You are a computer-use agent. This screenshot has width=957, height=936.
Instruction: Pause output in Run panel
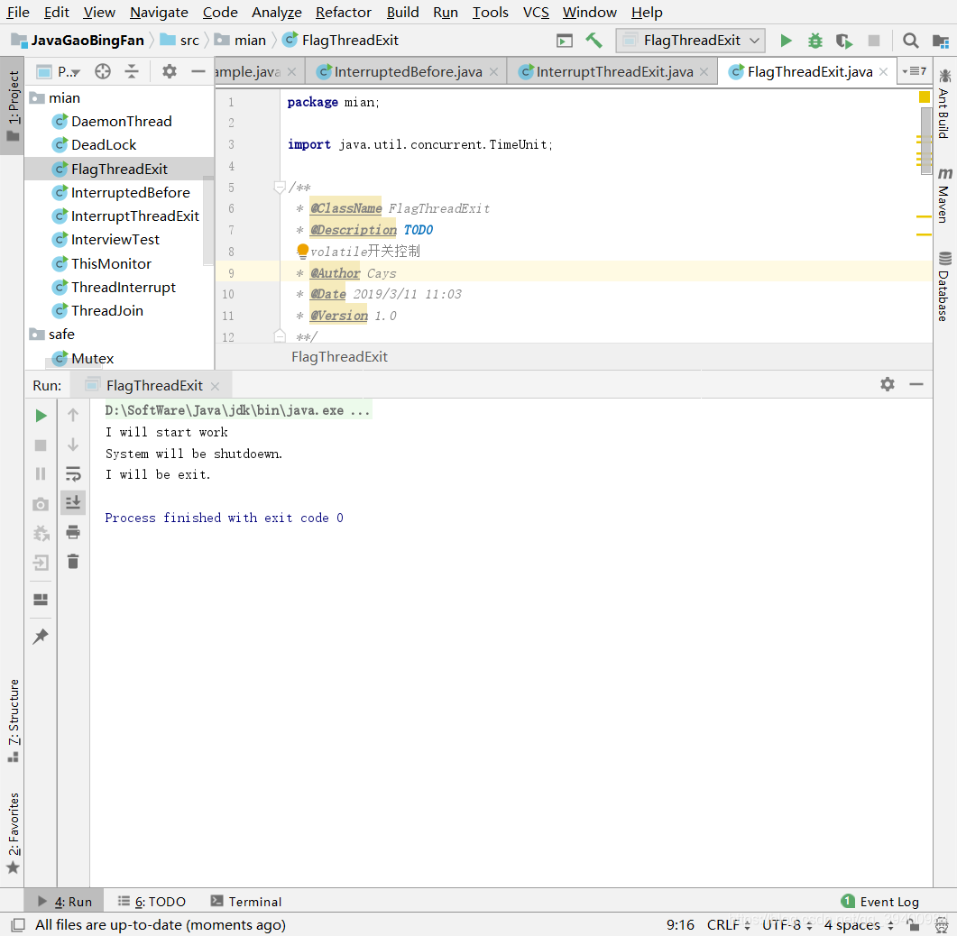41,474
